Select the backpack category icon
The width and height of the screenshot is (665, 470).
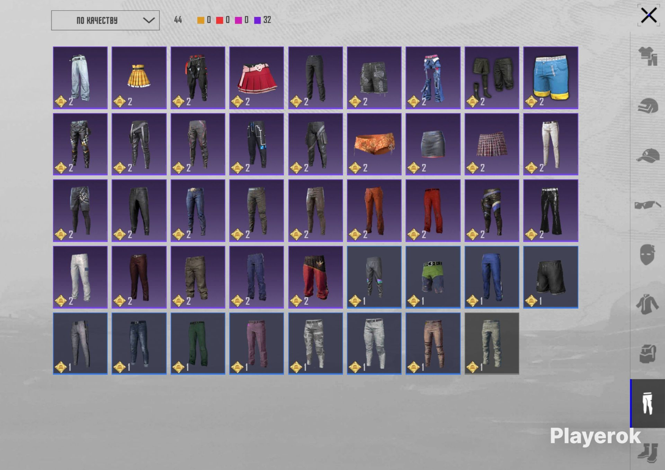(648, 353)
